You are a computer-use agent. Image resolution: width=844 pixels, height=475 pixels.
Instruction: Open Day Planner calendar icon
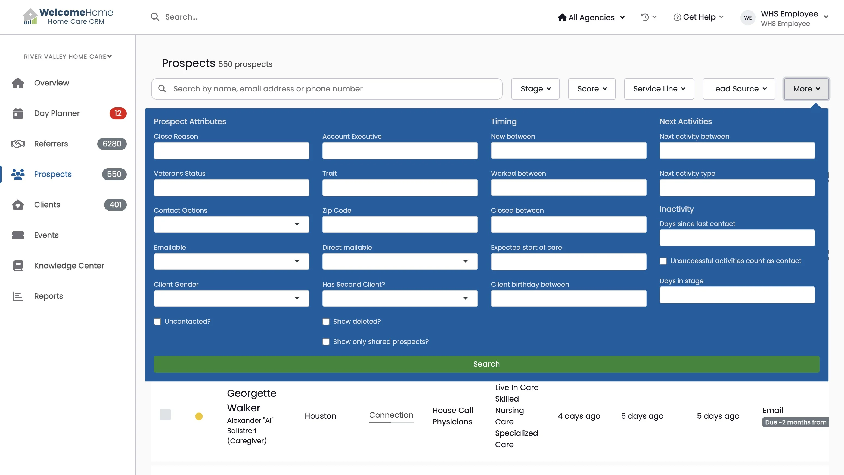coord(18,113)
